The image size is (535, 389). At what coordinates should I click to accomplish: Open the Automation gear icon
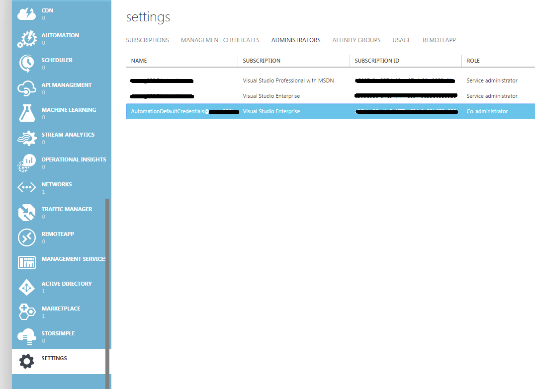pos(27,39)
